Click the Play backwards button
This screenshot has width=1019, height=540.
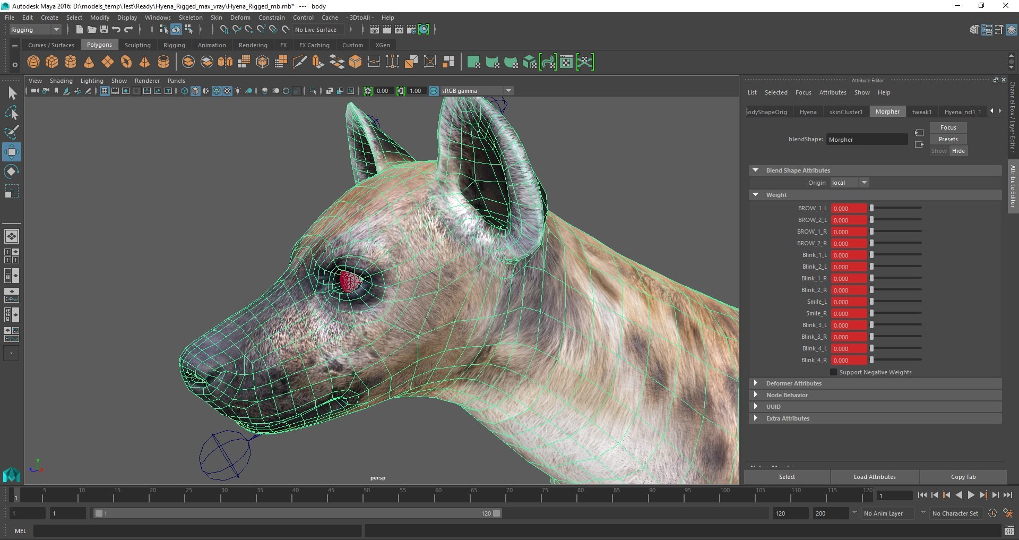pos(958,495)
